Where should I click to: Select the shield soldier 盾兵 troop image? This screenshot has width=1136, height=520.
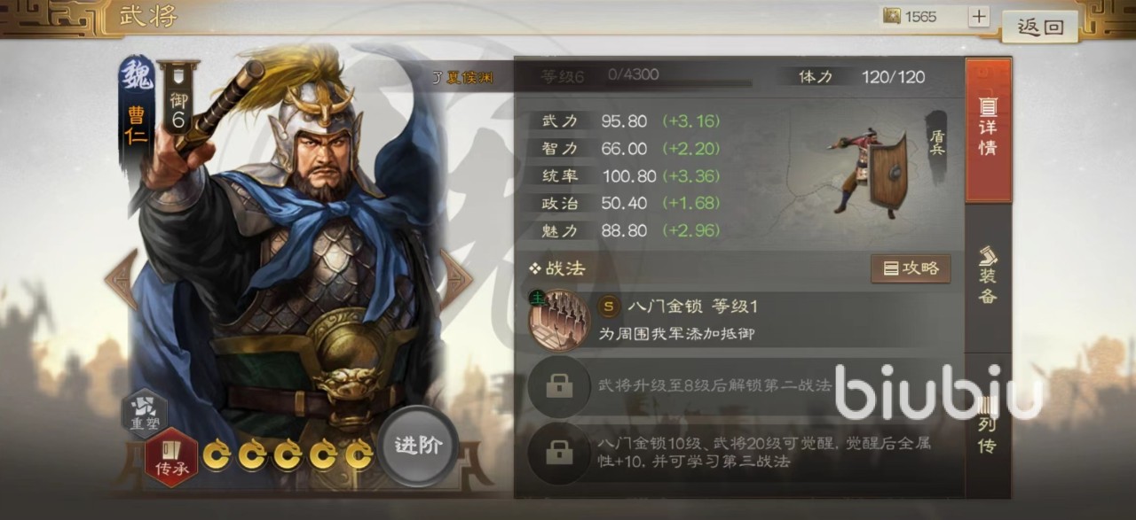tap(868, 168)
